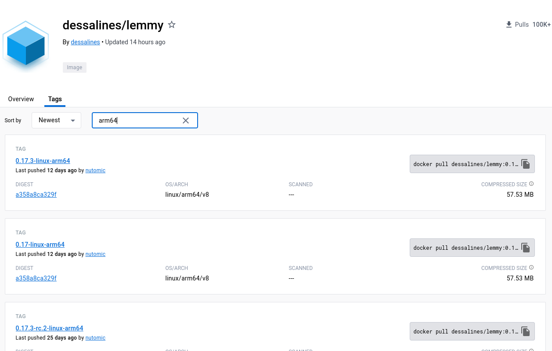The width and height of the screenshot is (552, 351).
Task: Click compressed size info icon in first card
Action: tap(531, 184)
